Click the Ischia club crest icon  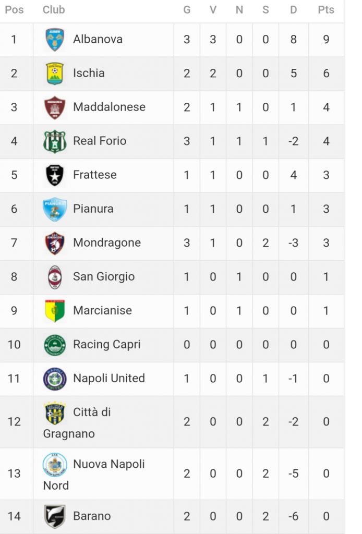coord(55,74)
